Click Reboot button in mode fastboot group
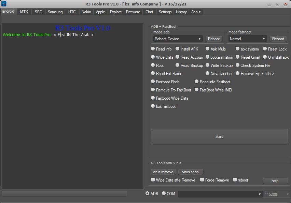Image resolution: width=291 pixels, height=203 pixels. [x=278, y=39]
